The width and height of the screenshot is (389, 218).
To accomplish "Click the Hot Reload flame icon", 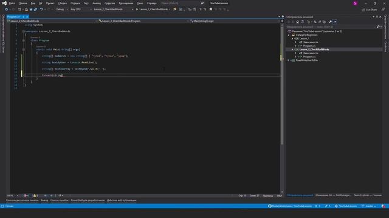I will (x=175, y=10).
